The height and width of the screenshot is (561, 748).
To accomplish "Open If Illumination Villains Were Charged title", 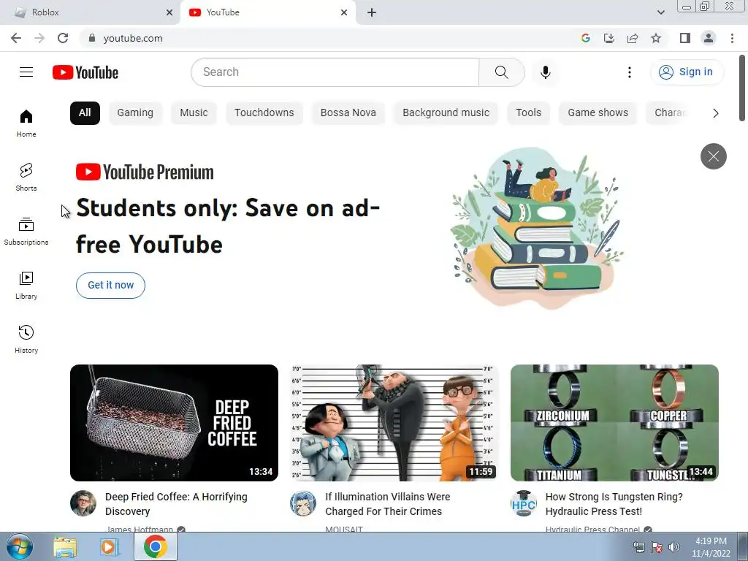I will 387,504.
